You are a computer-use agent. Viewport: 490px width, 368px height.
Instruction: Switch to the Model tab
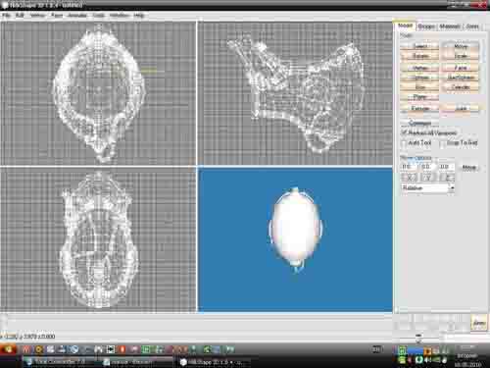405,26
